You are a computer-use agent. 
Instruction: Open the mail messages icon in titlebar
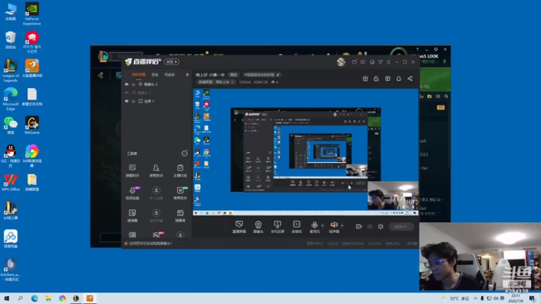[354, 62]
